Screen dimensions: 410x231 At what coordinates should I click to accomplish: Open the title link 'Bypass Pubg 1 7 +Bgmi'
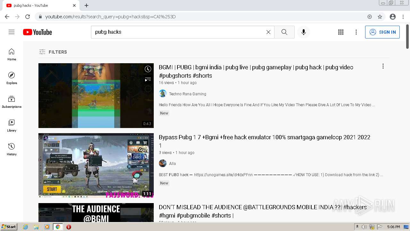(x=265, y=141)
